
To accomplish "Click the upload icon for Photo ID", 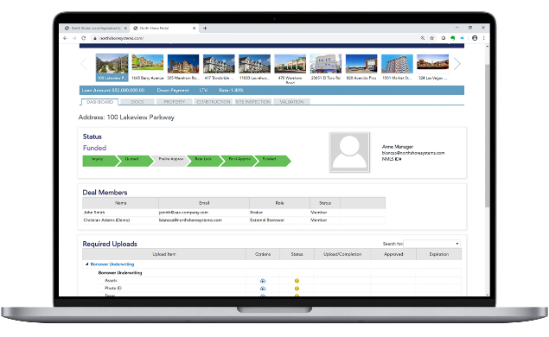I will [x=263, y=289].
